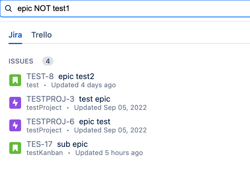This screenshot has height=170, width=250.
Task: Open issue key TESTPROJ-3
Action: coord(50,99)
